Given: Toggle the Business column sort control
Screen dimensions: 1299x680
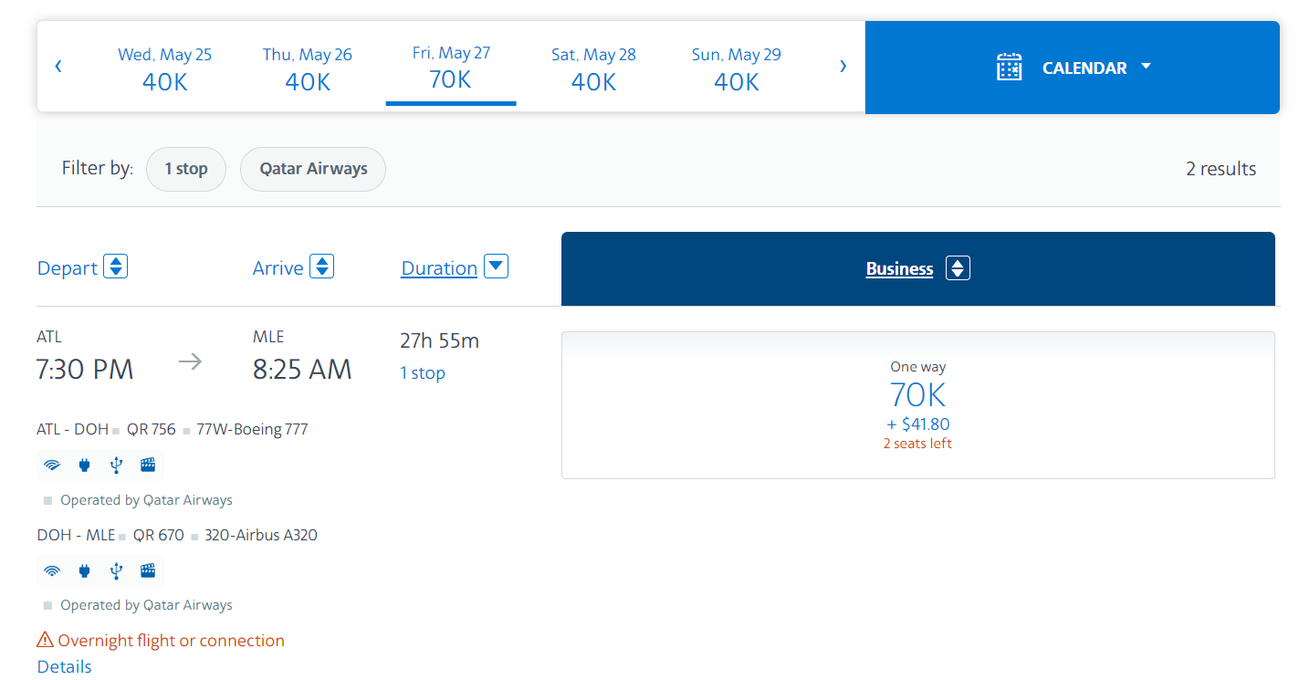Looking at the screenshot, I should coord(958,268).
